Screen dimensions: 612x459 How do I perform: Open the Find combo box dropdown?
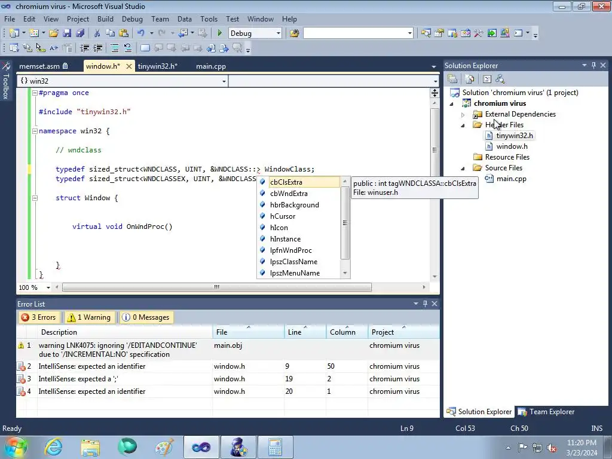tap(410, 33)
